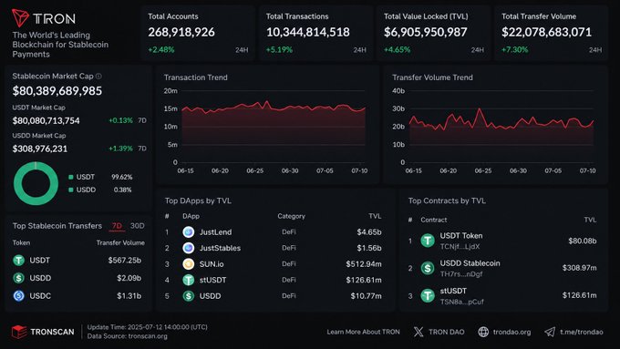The image size is (620, 349).
Task: Click the Transfer Volume column header
Action: (120, 242)
